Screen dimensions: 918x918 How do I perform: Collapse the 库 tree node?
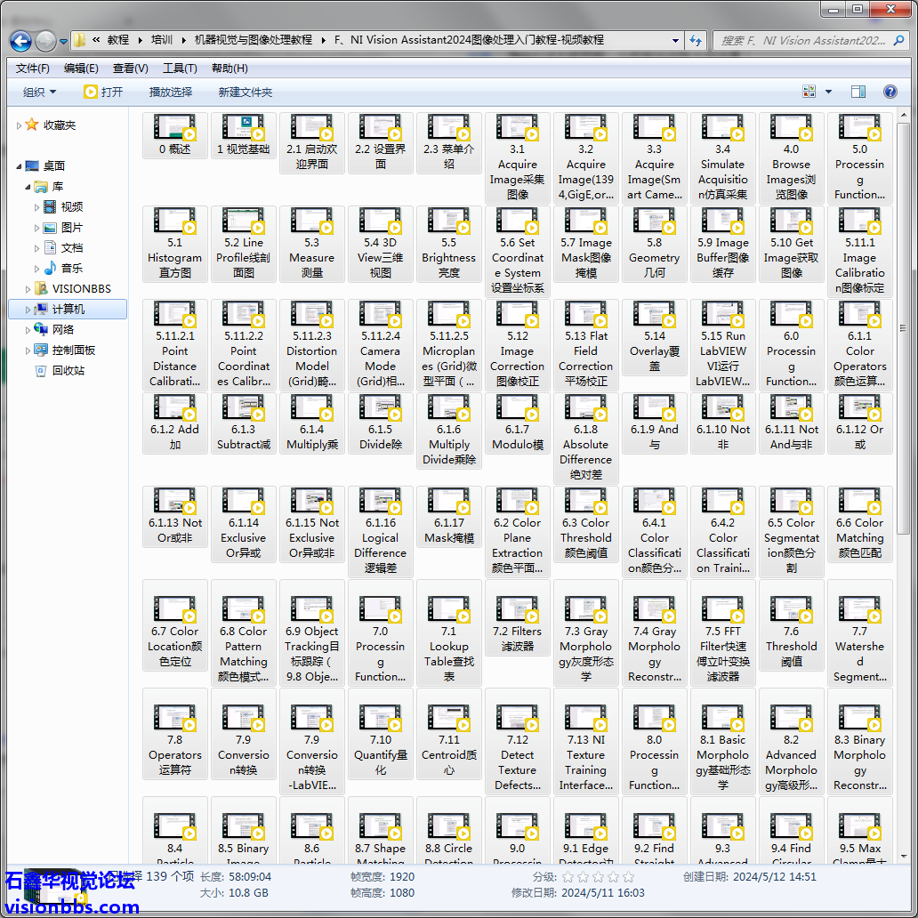(x=28, y=187)
